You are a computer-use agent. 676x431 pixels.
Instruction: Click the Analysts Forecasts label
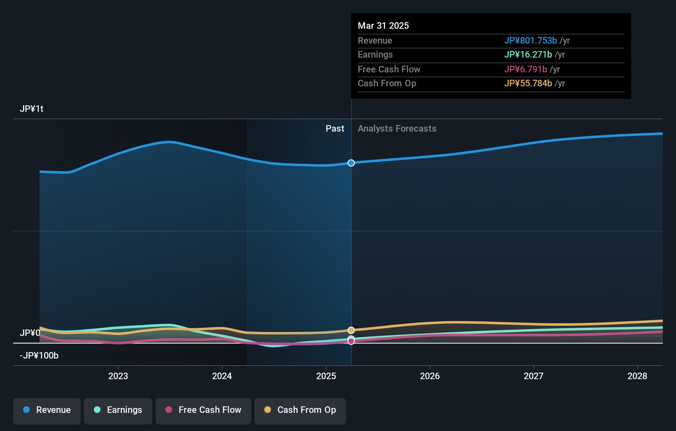point(397,129)
